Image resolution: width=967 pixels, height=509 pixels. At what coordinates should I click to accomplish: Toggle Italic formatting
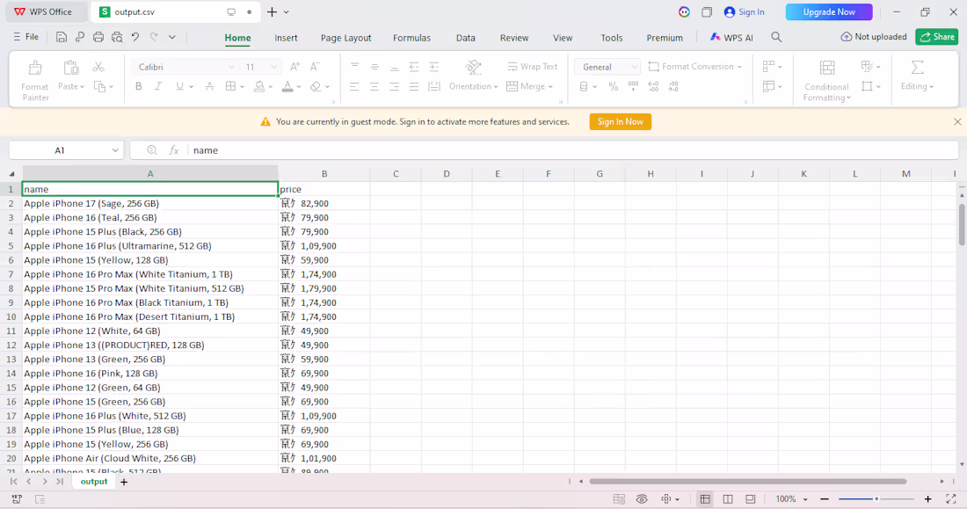coord(158,86)
